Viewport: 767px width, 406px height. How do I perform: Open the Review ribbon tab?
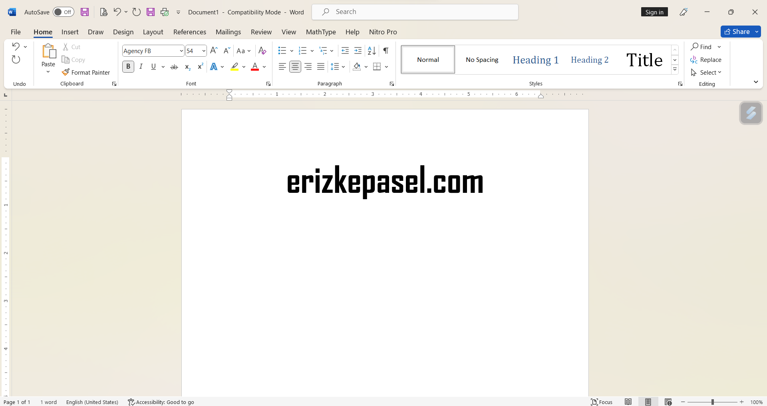[x=261, y=32]
